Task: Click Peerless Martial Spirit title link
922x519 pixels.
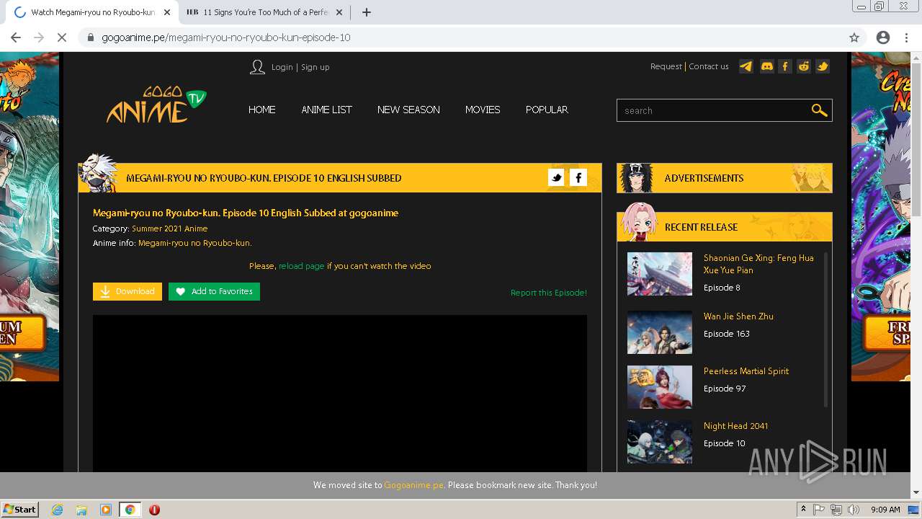Action: (746, 371)
